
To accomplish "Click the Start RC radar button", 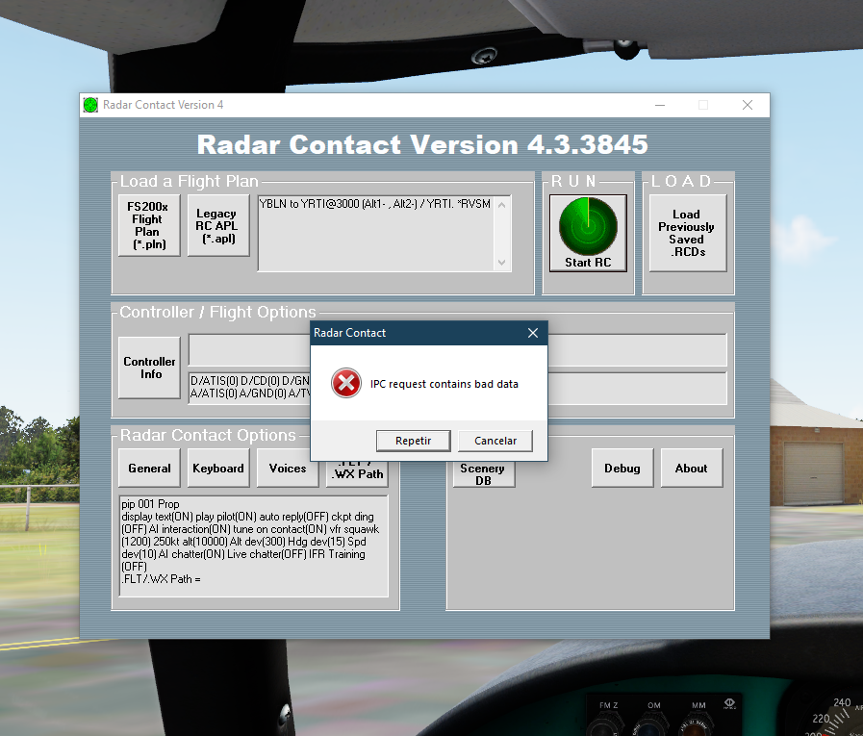I will click(588, 233).
